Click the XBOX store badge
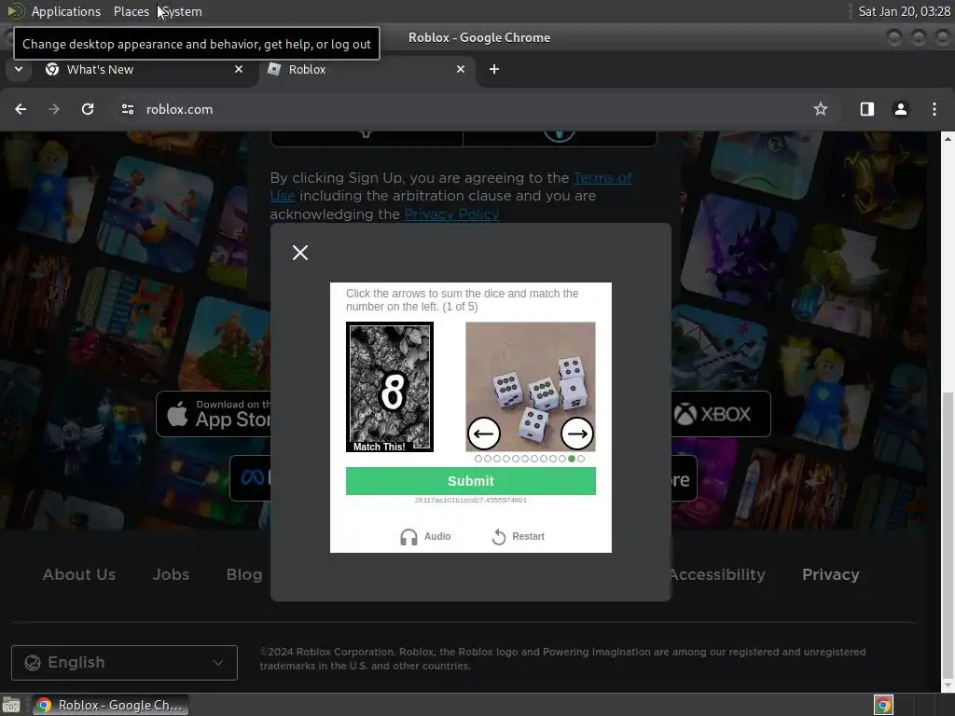 721,414
